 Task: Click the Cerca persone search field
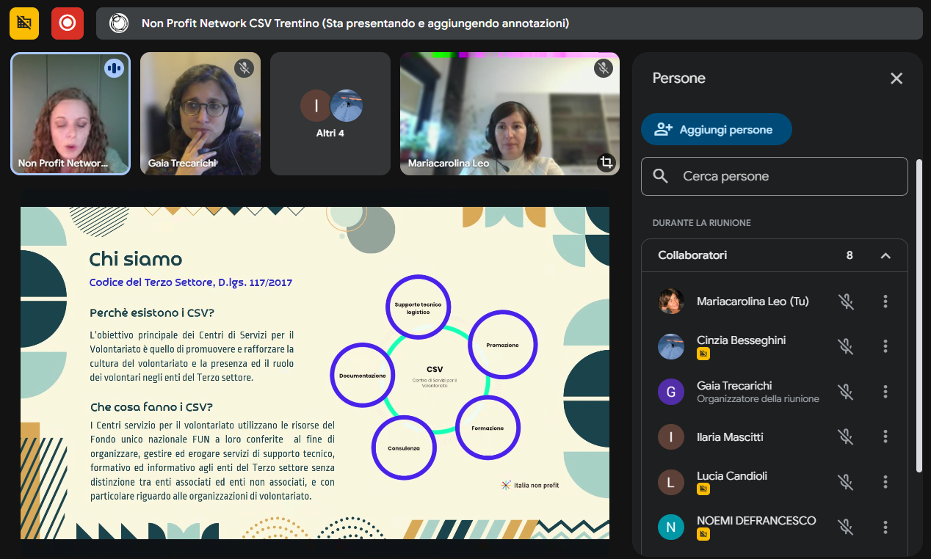point(774,176)
